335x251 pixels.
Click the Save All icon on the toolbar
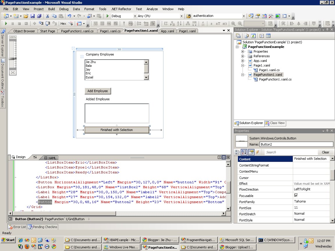[39, 16]
